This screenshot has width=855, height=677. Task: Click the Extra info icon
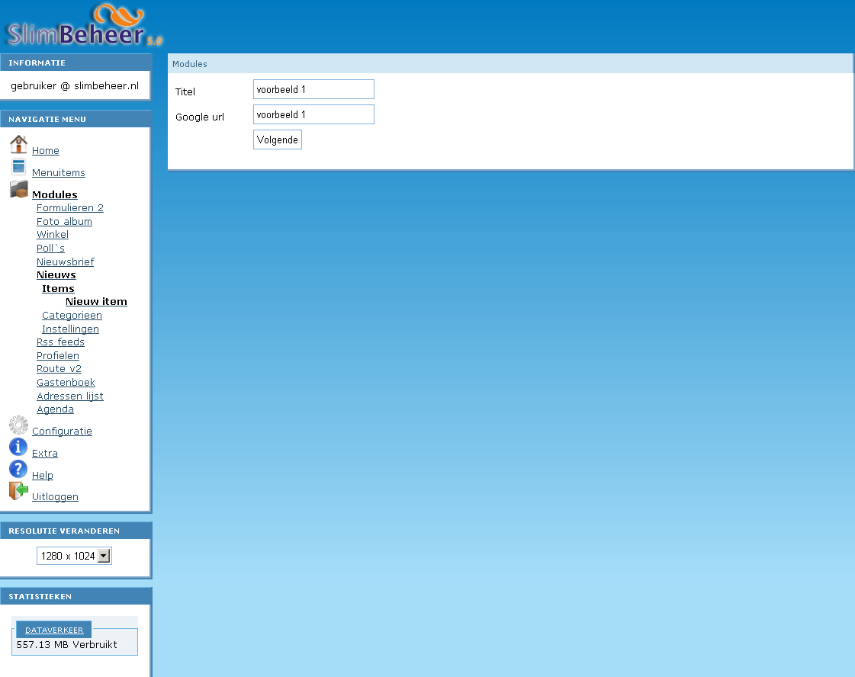pos(18,447)
